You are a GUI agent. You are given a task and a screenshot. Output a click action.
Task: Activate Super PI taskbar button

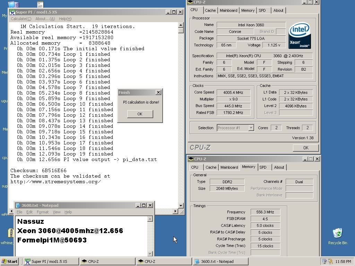click(x=51, y=261)
